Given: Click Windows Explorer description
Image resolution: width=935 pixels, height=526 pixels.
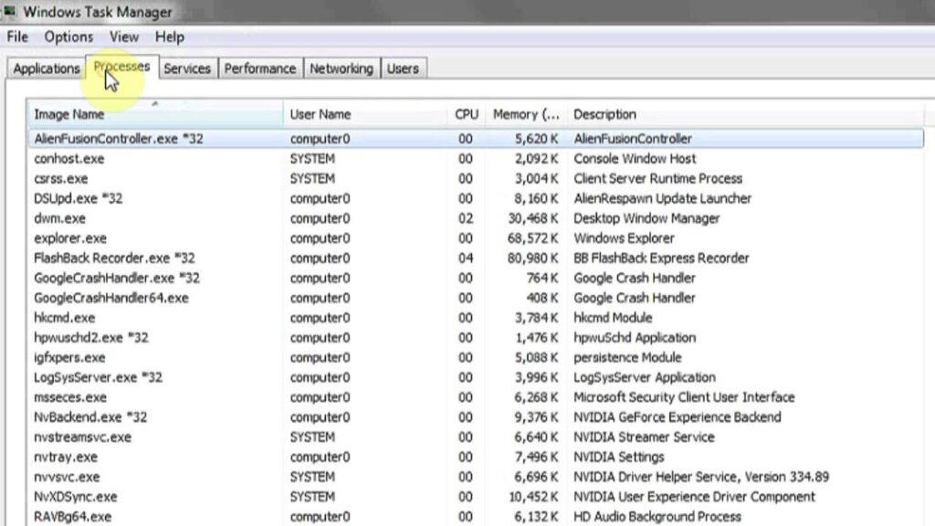Looking at the screenshot, I should click(624, 238).
